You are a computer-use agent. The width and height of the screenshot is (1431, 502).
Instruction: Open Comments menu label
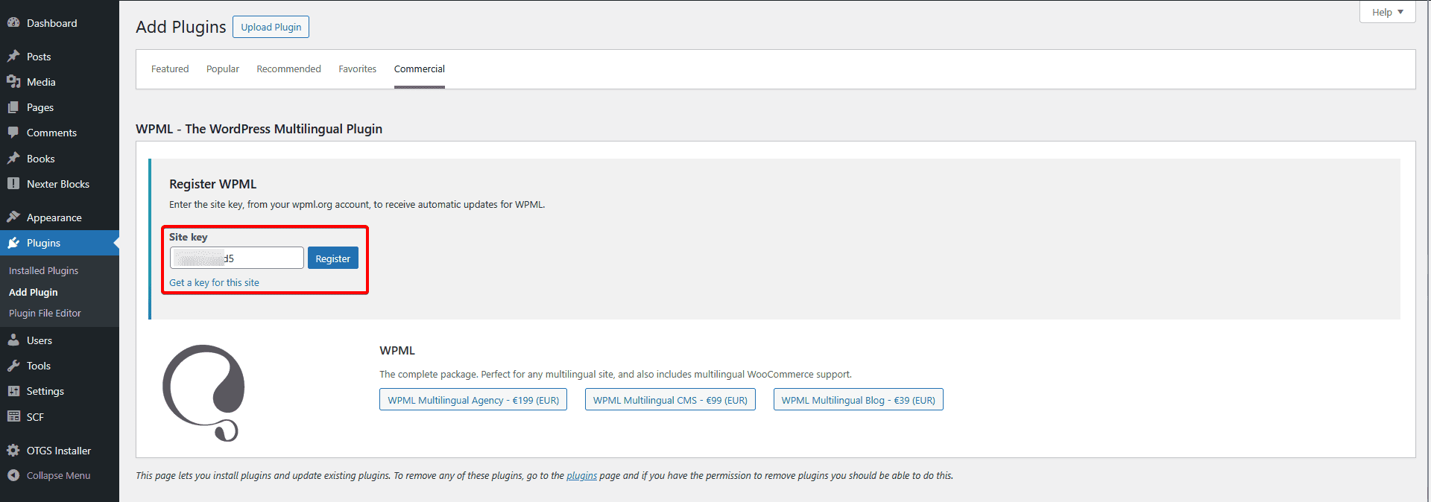tap(51, 133)
